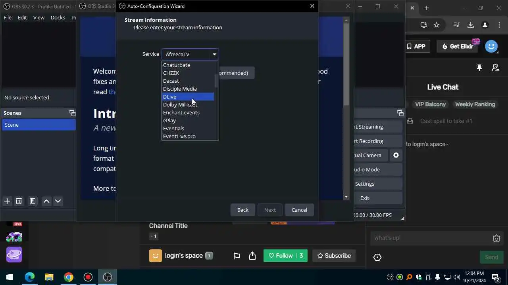
Task: Open the OBS File menu
Action: pyautogui.click(x=8, y=17)
